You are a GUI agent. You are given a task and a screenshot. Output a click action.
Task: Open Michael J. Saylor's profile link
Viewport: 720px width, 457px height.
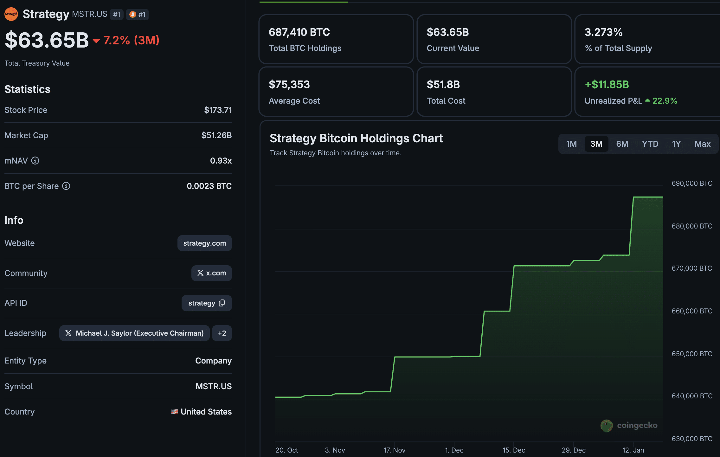[139, 333]
